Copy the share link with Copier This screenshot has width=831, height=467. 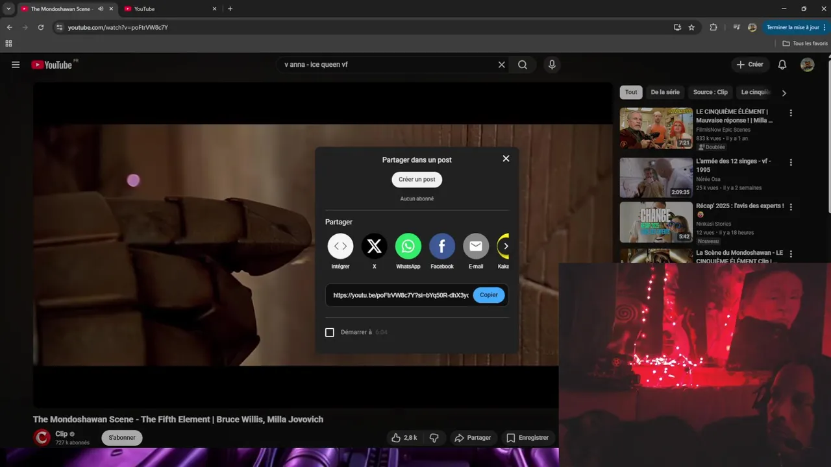489,295
